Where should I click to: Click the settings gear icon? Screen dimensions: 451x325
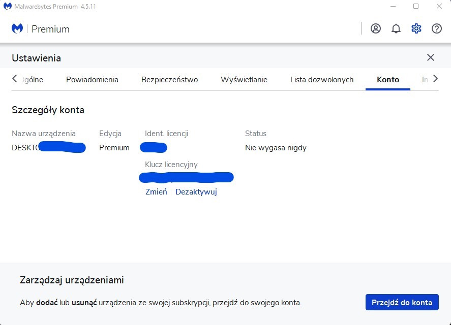pyautogui.click(x=416, y=28)
